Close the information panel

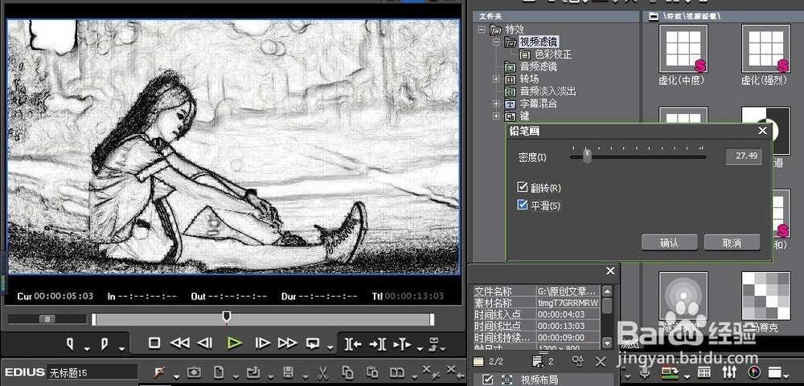pyautogui.click(x=610, y=270)
